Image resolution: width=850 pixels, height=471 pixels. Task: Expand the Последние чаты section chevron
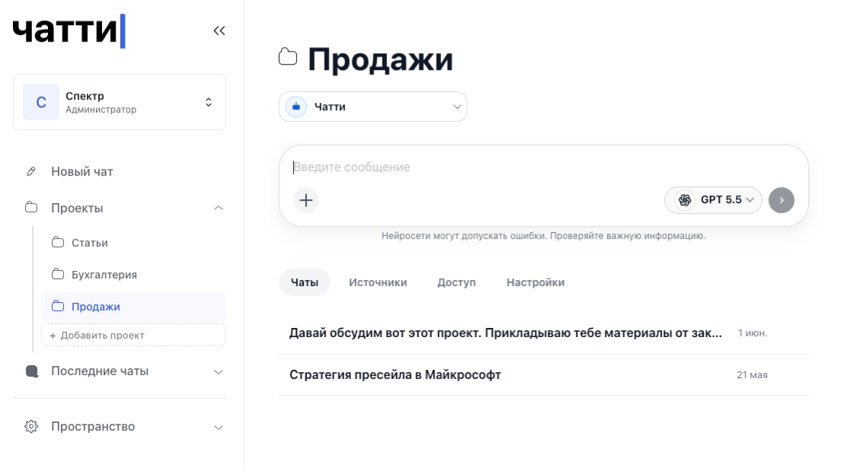coord(219,372)
